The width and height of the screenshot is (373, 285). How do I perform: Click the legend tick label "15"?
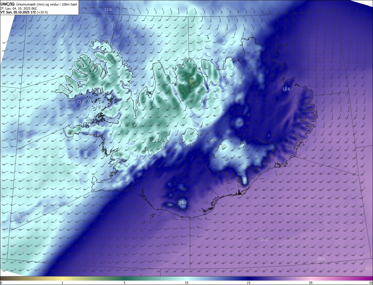tap(249, 283)
